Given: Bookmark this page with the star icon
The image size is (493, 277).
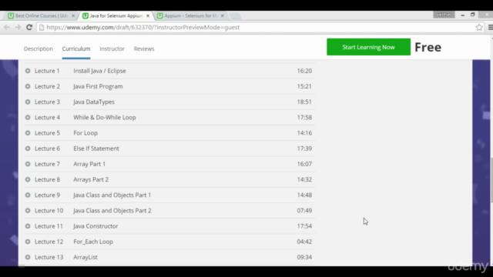Looking at the screenshot, I should pyautogui.click(x=479, y=28).
